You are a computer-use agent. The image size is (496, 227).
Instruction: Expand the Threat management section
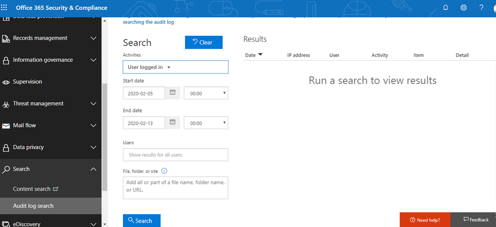coord(93,103)
